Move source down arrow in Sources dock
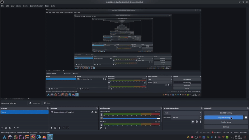Image resolution: width=249 pixels, height=140 pixels. (68, 128)
